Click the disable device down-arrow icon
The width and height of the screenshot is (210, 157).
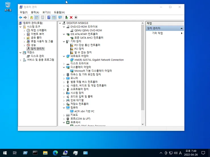click(76, 17)
